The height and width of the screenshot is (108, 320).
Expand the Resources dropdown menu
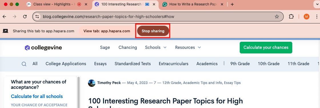click(188, 47)
